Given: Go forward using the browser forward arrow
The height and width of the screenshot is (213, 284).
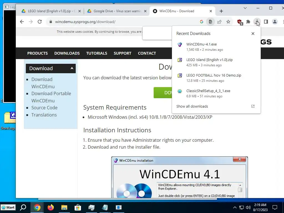Looking at the screenshot, I should tap(31, 22).
